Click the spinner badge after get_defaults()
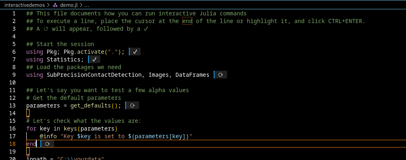 point(133,105)
